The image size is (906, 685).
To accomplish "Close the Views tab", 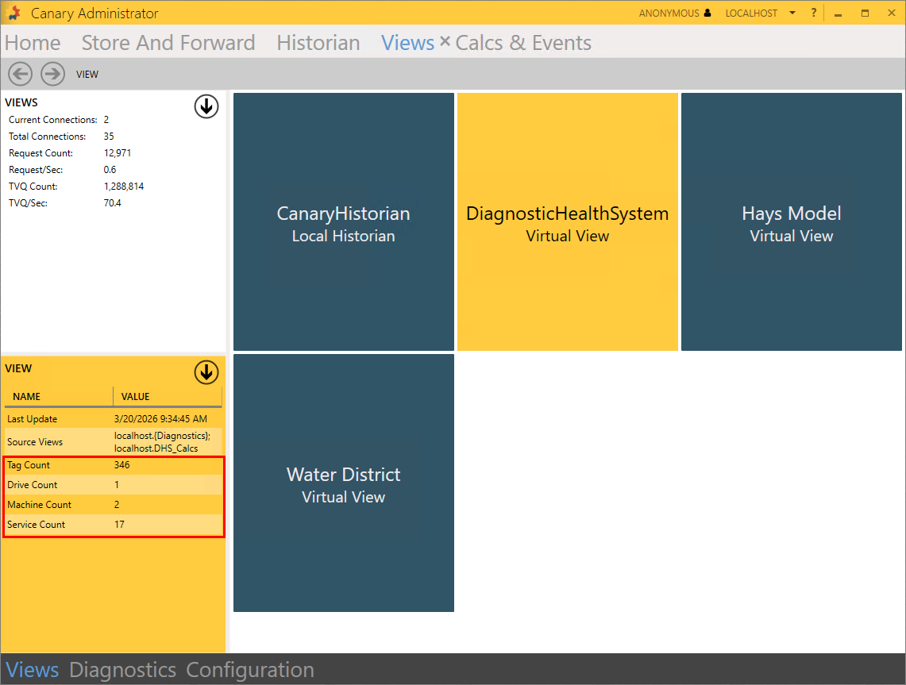I will [x=445, y=42].
